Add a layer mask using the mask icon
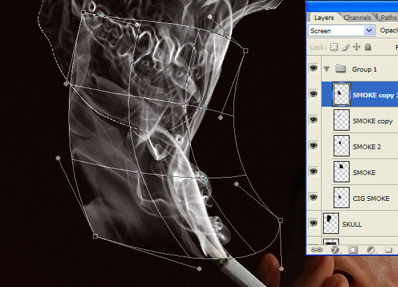Screen dimensions: 398x287 point(353,250)
